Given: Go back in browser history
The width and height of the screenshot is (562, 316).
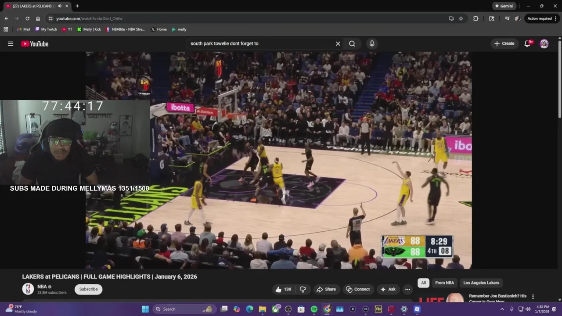Looking at the screenshot, I should click(6, 18).
